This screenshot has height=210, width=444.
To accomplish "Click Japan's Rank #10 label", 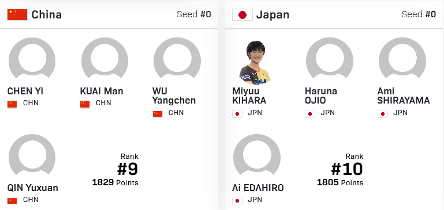I will pos(347,169).
